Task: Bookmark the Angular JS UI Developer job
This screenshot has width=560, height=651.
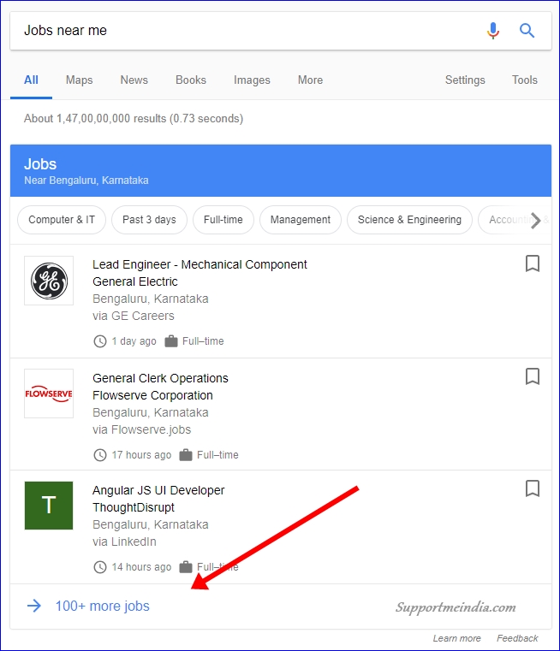Action: (533, 488)
